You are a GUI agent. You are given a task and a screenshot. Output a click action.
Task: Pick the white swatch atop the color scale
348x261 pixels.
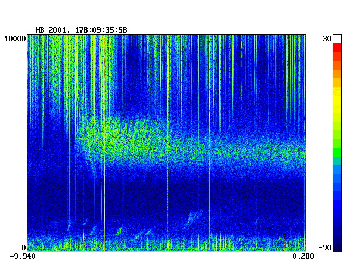338,39
